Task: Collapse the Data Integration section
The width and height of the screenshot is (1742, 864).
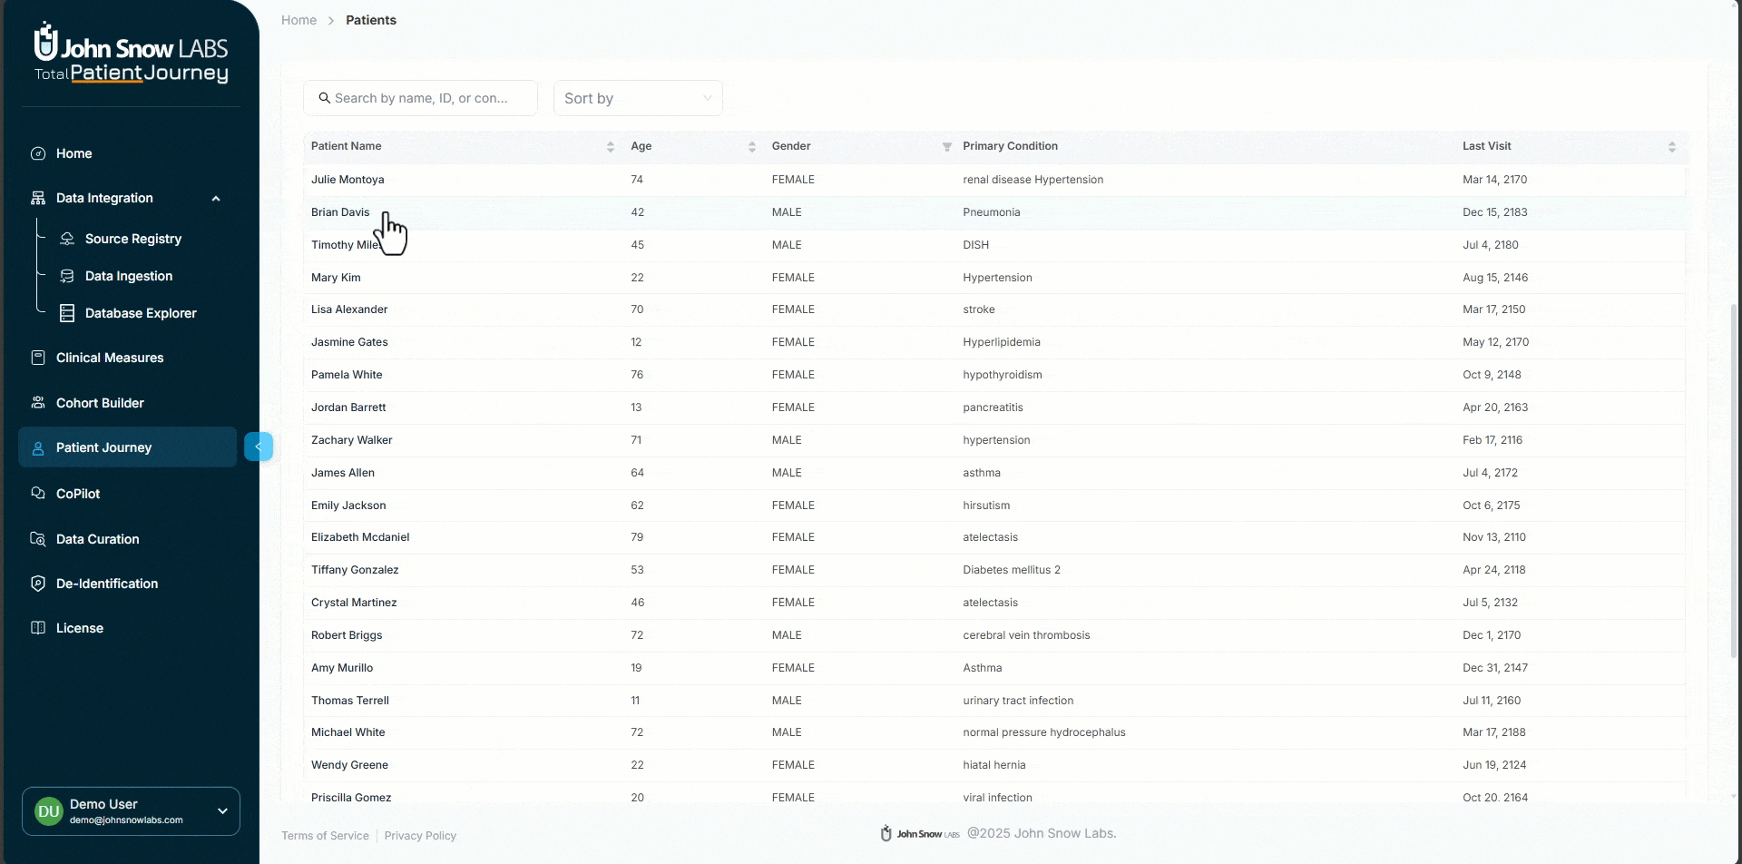Action: 216,199
